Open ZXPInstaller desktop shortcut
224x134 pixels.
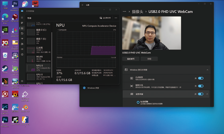(15, 18)
